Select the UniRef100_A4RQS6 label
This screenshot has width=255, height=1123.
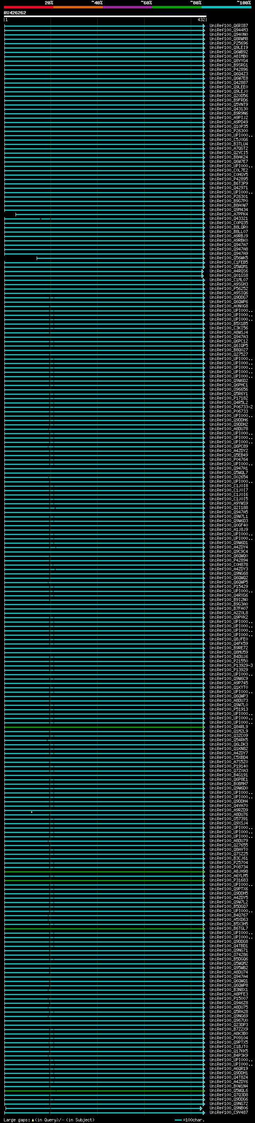(x=228, y=271)
